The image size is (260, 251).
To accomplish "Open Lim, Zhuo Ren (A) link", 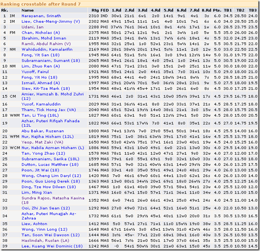I will (x=40, y=66).
